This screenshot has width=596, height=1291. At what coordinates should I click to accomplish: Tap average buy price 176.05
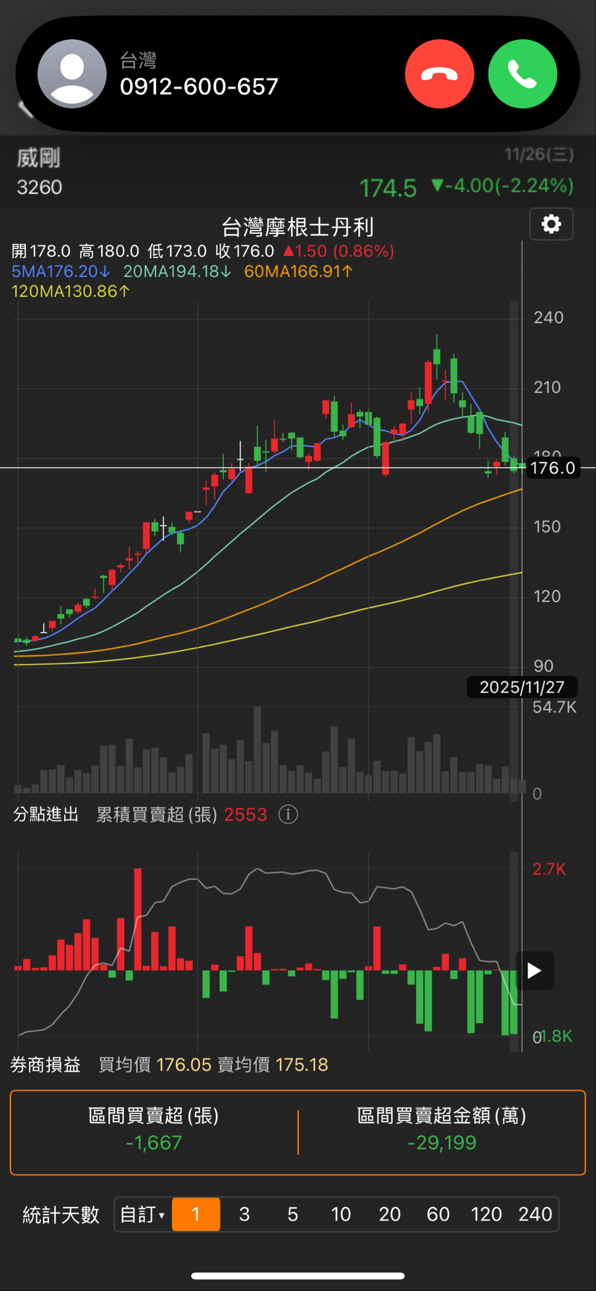(x=184, y=1065)
